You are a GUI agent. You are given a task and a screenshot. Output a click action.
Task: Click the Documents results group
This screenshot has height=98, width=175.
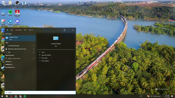coord(10,67)
